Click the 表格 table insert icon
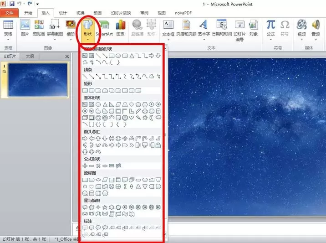This screenshot has height=243, width=326. (8, 25)
